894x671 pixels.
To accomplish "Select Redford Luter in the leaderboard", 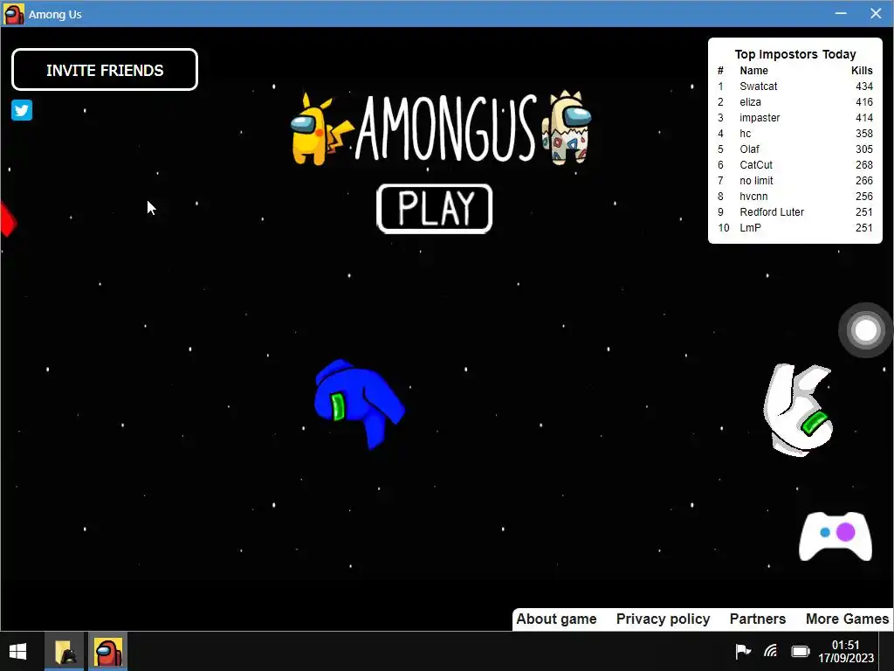I will coord(772,211).
